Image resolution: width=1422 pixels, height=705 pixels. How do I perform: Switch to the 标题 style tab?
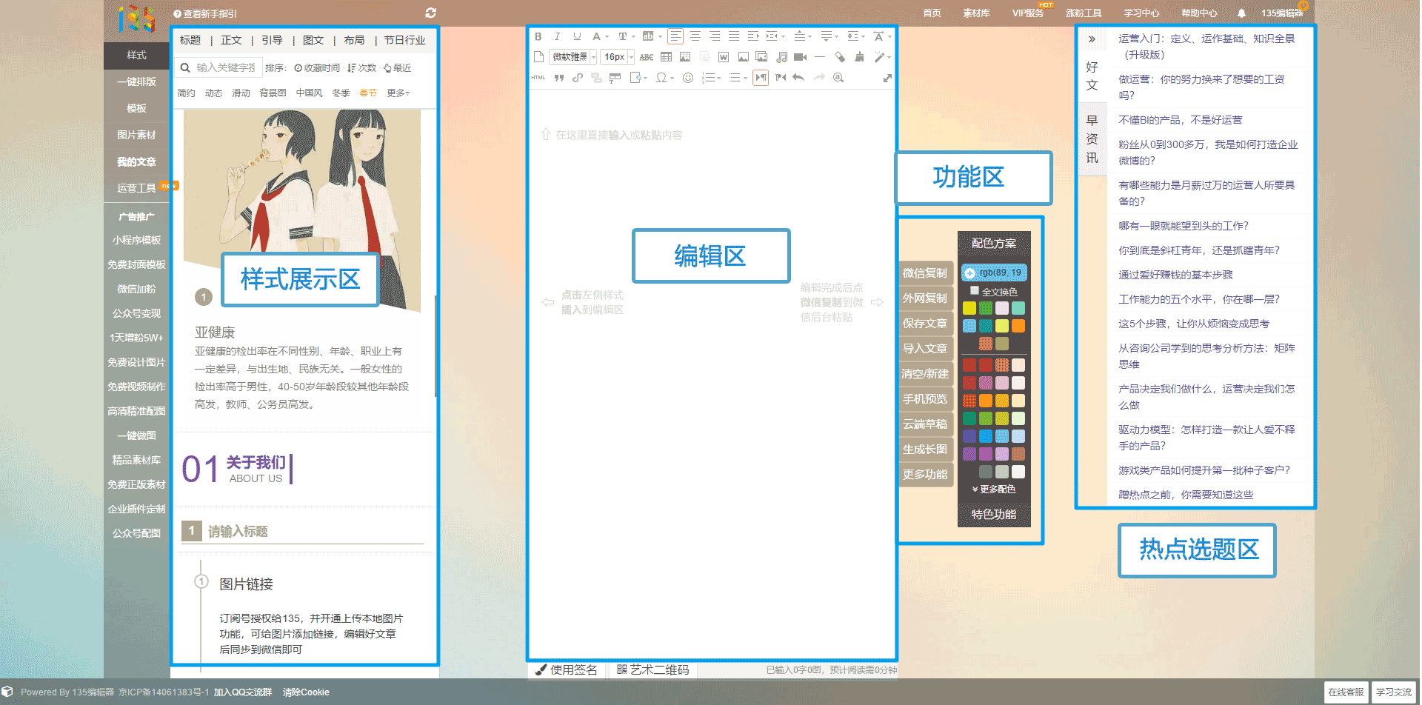pyautogui.click(x=190, y=40)
